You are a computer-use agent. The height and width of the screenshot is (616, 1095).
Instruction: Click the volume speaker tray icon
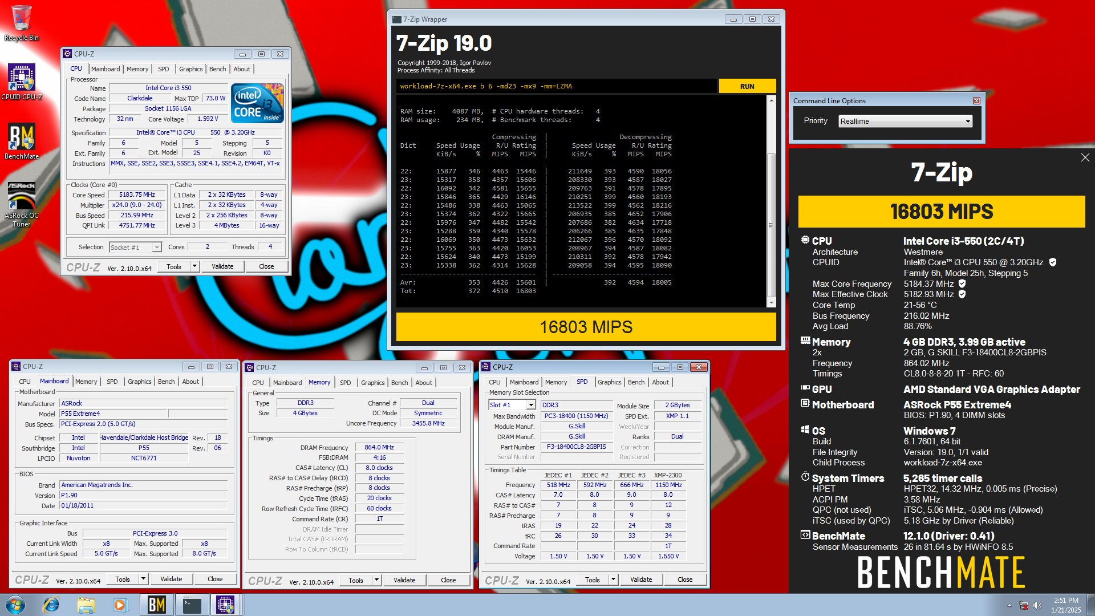pyautogui.click(x=1037, y=605)
